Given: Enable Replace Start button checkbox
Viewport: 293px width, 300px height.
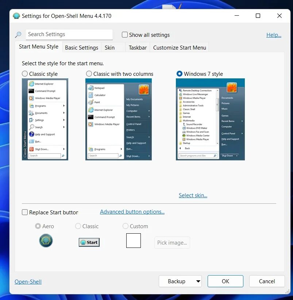Looking at the screenshot, I should pos(25,212).
